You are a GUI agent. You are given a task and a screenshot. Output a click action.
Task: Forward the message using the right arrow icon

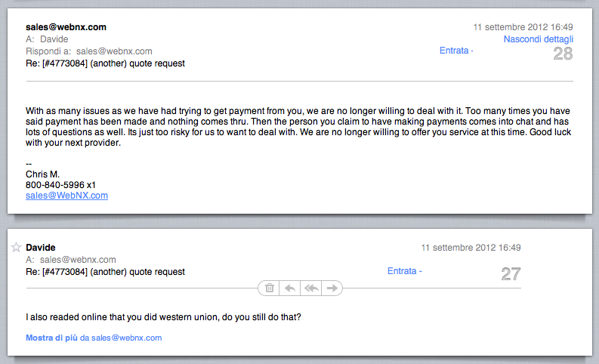(x=332, y=288)
